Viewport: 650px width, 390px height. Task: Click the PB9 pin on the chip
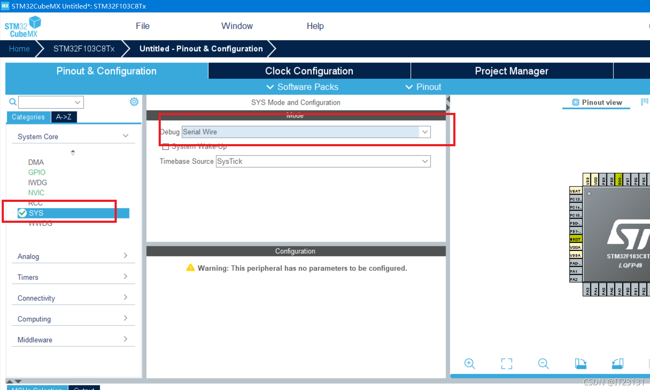point(604,180)
